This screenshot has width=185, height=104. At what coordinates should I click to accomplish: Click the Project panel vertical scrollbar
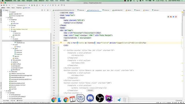(x=51, y=51)
